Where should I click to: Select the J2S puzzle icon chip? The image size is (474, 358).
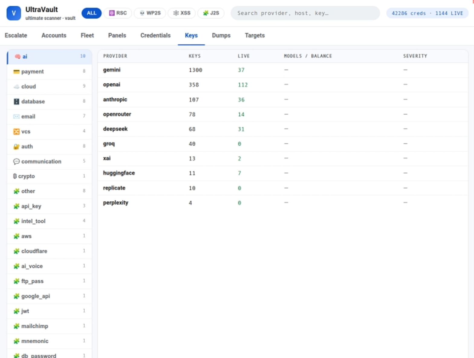pos(206,13)
